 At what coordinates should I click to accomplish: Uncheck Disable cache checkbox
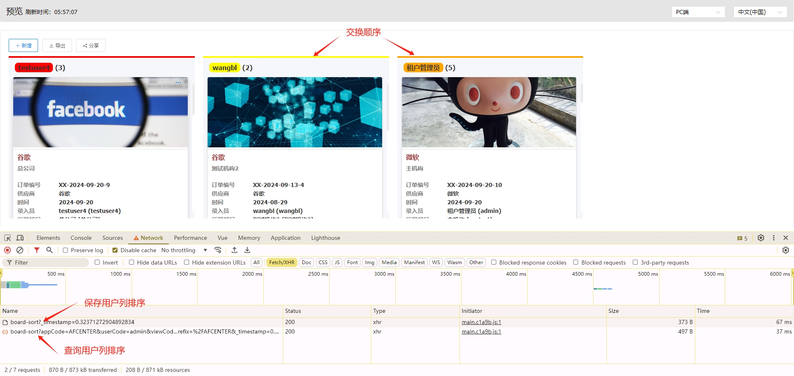pos(115,250)
